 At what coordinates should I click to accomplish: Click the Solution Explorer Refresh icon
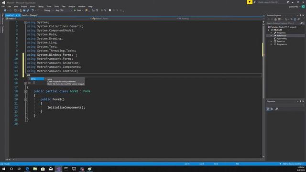tap(295, 19)
